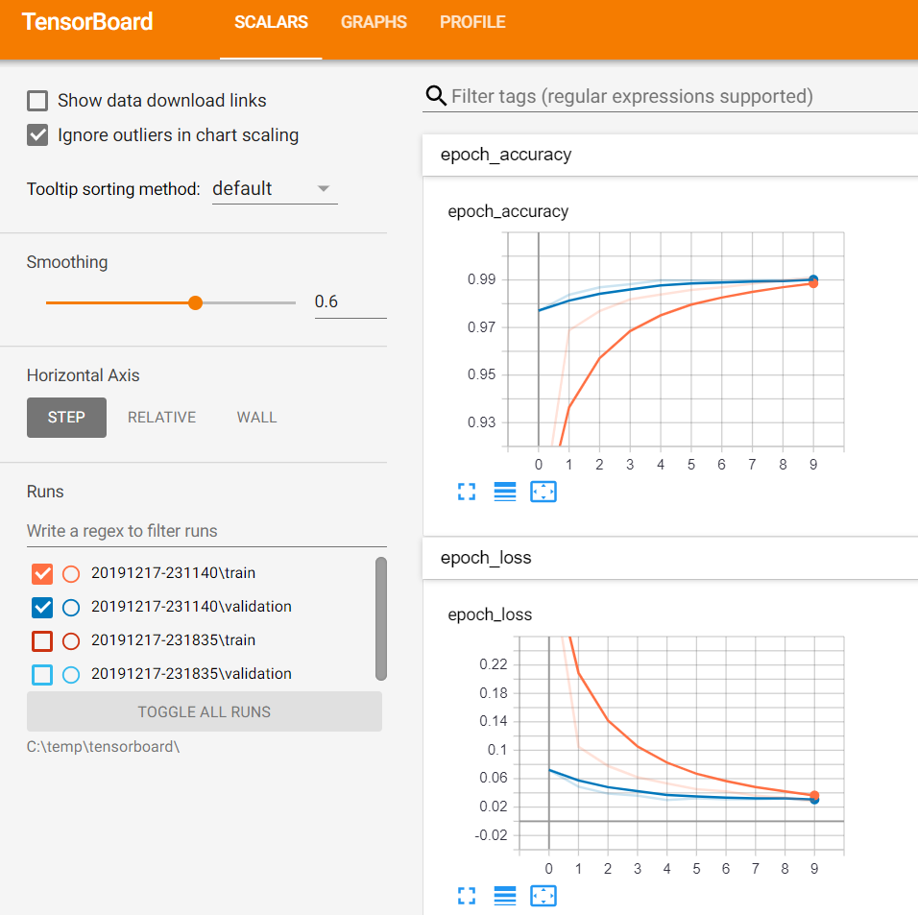Switch to the PROFILE tab
Viewport: 918px width, 915px height.
pos(472,22)
